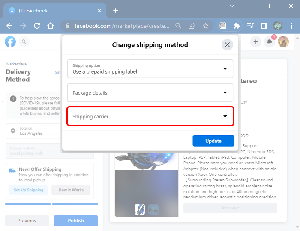Open Facebook notifications bell
Viewport: 300px width, 231px height.
point(270,41)
